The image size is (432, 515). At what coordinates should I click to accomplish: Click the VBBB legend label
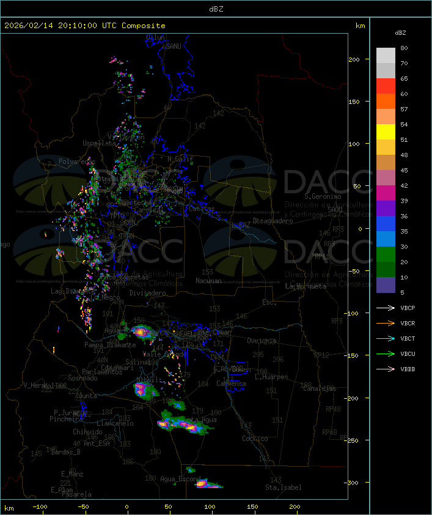pyautogui.click(x=408, y=369)
